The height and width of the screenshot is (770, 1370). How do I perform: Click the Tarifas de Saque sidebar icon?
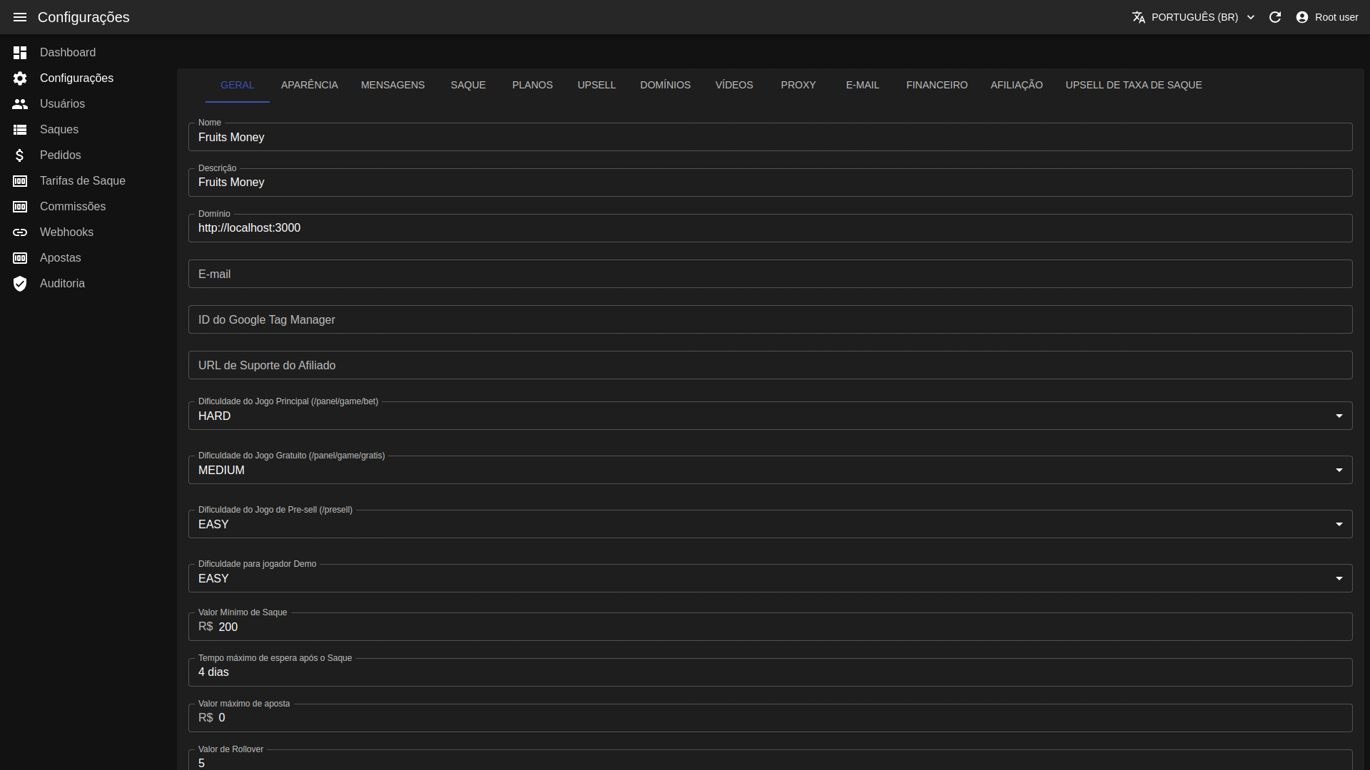(20, 180)
